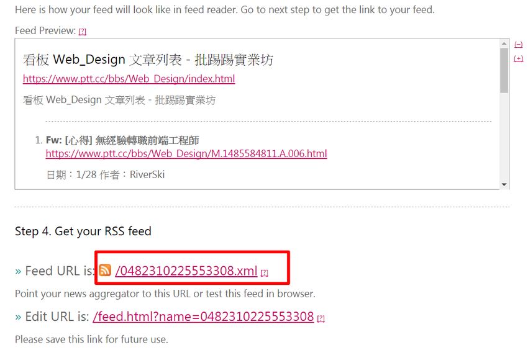Shrink preview with the minus control
Viewport: 528px width, 355px height.
click(518, 45)
